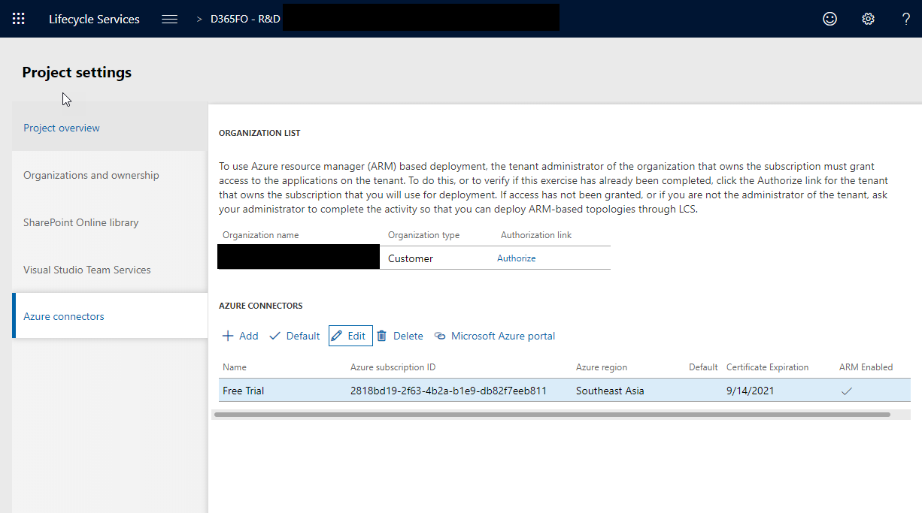The image size is (922, 513).
Task: Open the help question mark icon
Action: [x=906, y=19]
